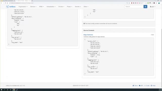Click the footer timestamp 2020-05-19
The height and width of the screenshot is (91, 162).
pos(80,86)
